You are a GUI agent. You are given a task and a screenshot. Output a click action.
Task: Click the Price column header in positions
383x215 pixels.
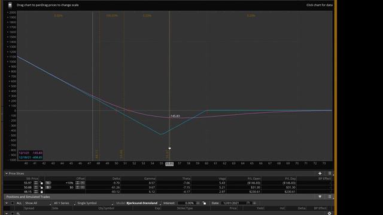click(233, 208)
